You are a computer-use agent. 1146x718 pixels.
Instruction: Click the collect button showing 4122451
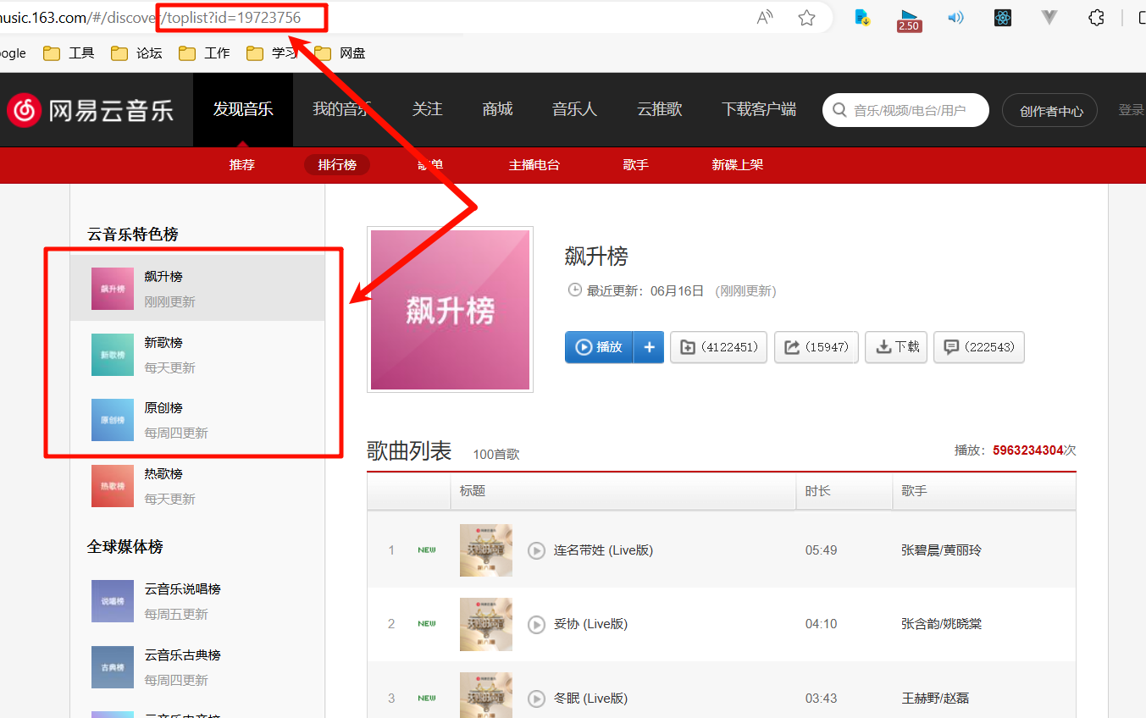[x=718, y=347]
